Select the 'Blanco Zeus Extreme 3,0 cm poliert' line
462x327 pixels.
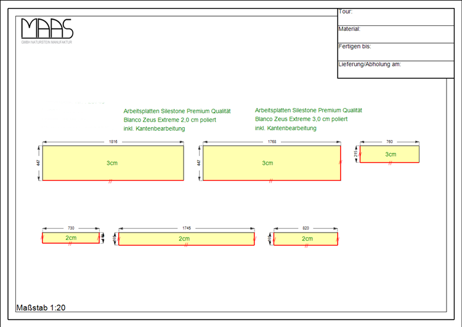(x=301, y=119)
